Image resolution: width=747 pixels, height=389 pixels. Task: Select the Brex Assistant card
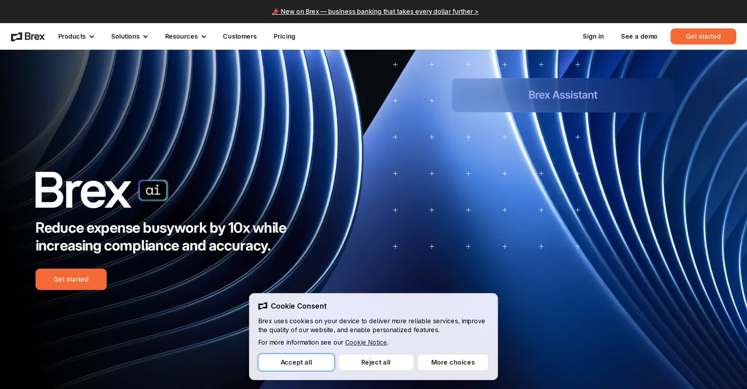click(x=563, y=95)
